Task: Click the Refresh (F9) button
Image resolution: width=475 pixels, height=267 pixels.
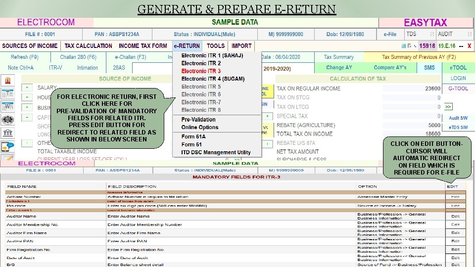Action: click(25, 57)
